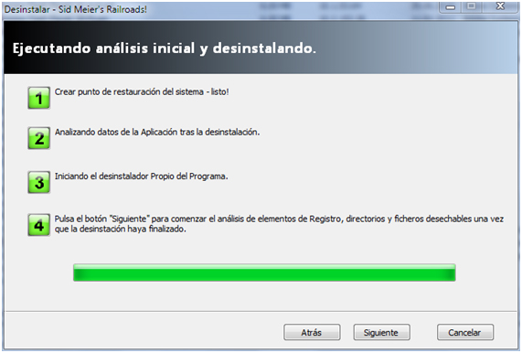Click the Siguiente button

point(381,332)
